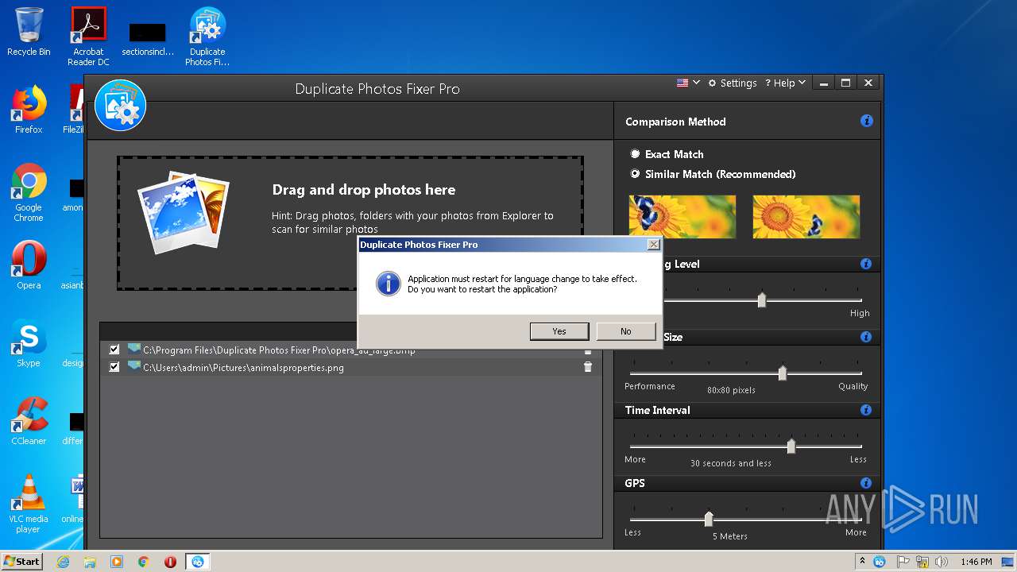Viewport: 1017px width, 572px height.
Task: Open Acrobat Reader DC desktop shortcut
Action: (88, 37)
